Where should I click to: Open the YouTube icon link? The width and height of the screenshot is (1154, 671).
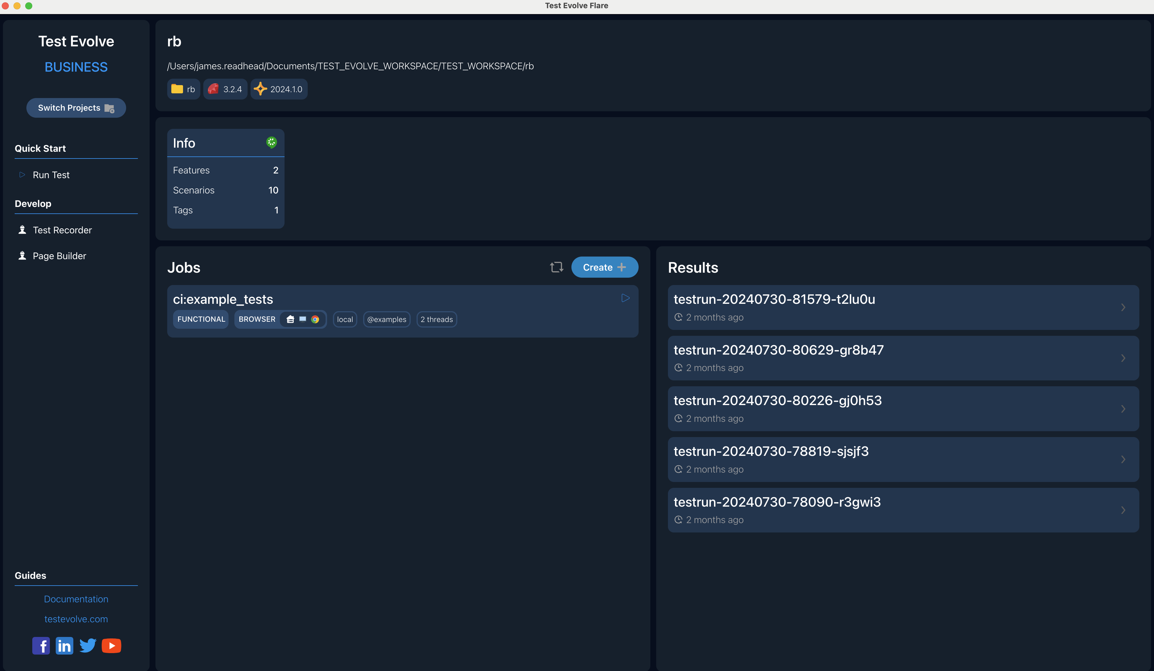pyautogui.click(x=111, y=646)
